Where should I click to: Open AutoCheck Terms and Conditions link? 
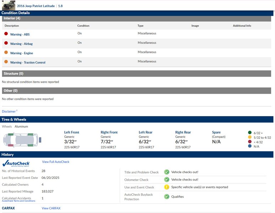point(18,201)
